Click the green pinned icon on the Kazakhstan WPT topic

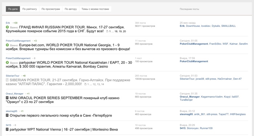[7, 62]
